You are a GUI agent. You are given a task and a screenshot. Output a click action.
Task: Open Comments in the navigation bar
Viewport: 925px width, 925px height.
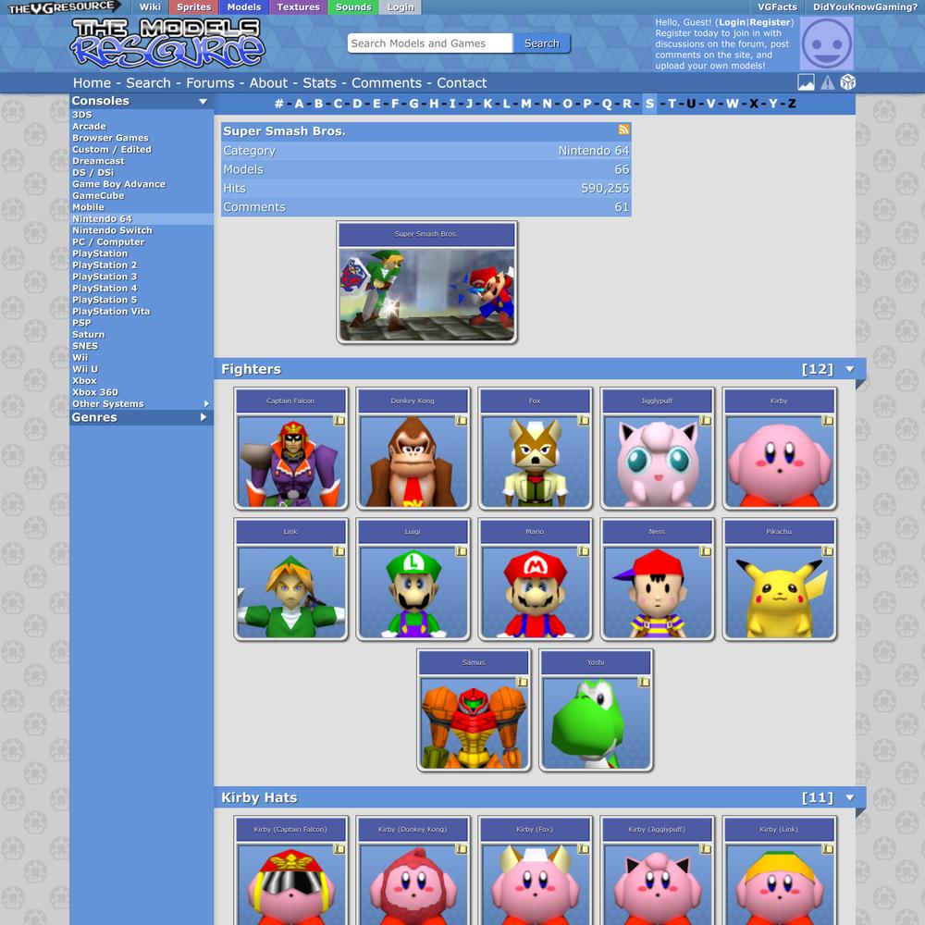[x=387, y=83]
